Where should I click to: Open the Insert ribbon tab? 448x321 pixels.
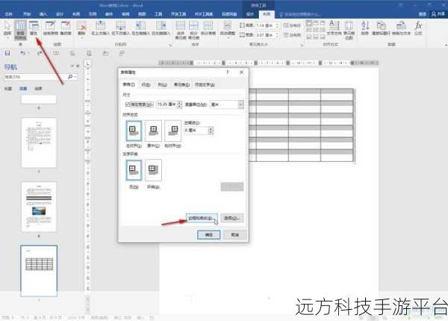(43, 14)
